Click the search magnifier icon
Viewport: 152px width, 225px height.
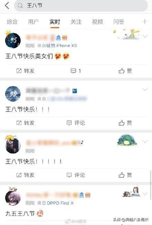(x=20, y=6)
